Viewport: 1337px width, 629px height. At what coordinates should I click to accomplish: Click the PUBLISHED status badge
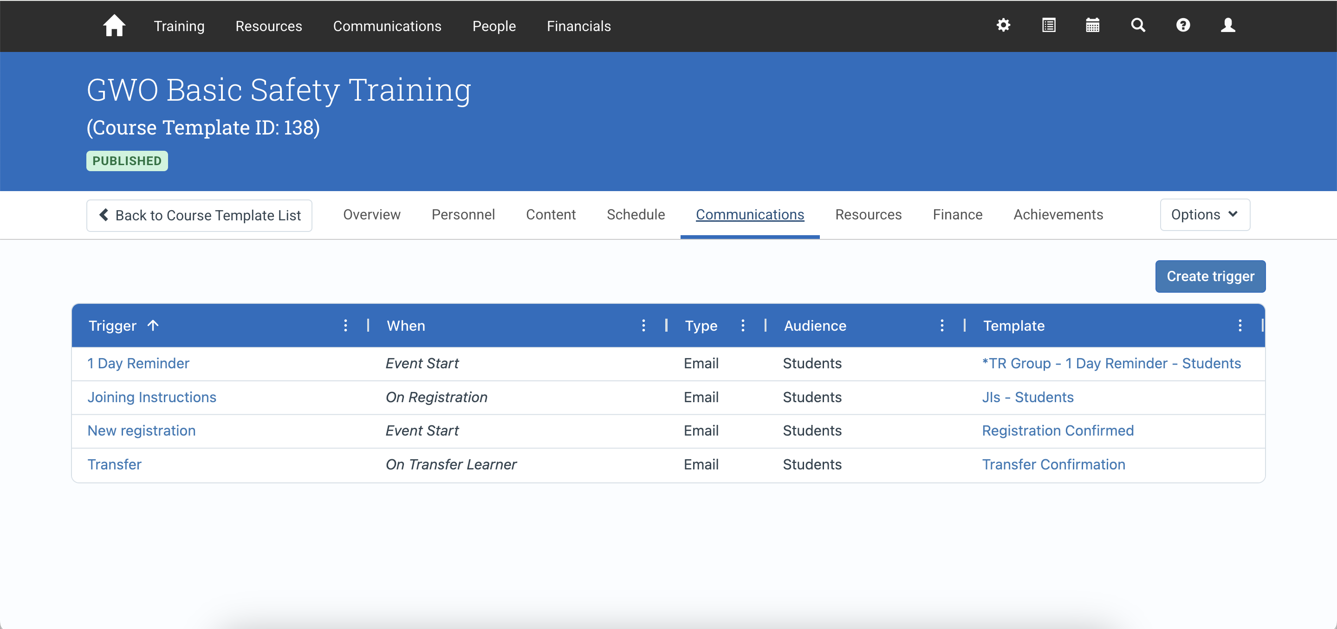(x=127, y=161)
